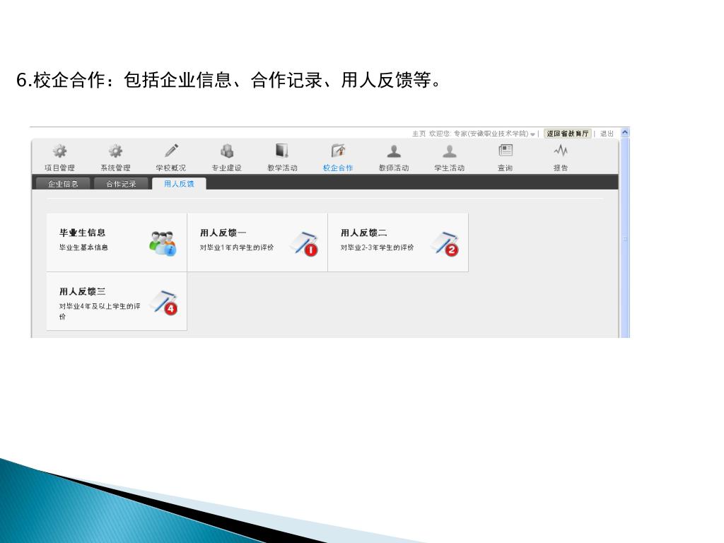The height and width of the screenshot is (543, 724).
Task: Click the 教师活动 person icon
Action: (x=394, y=151)
